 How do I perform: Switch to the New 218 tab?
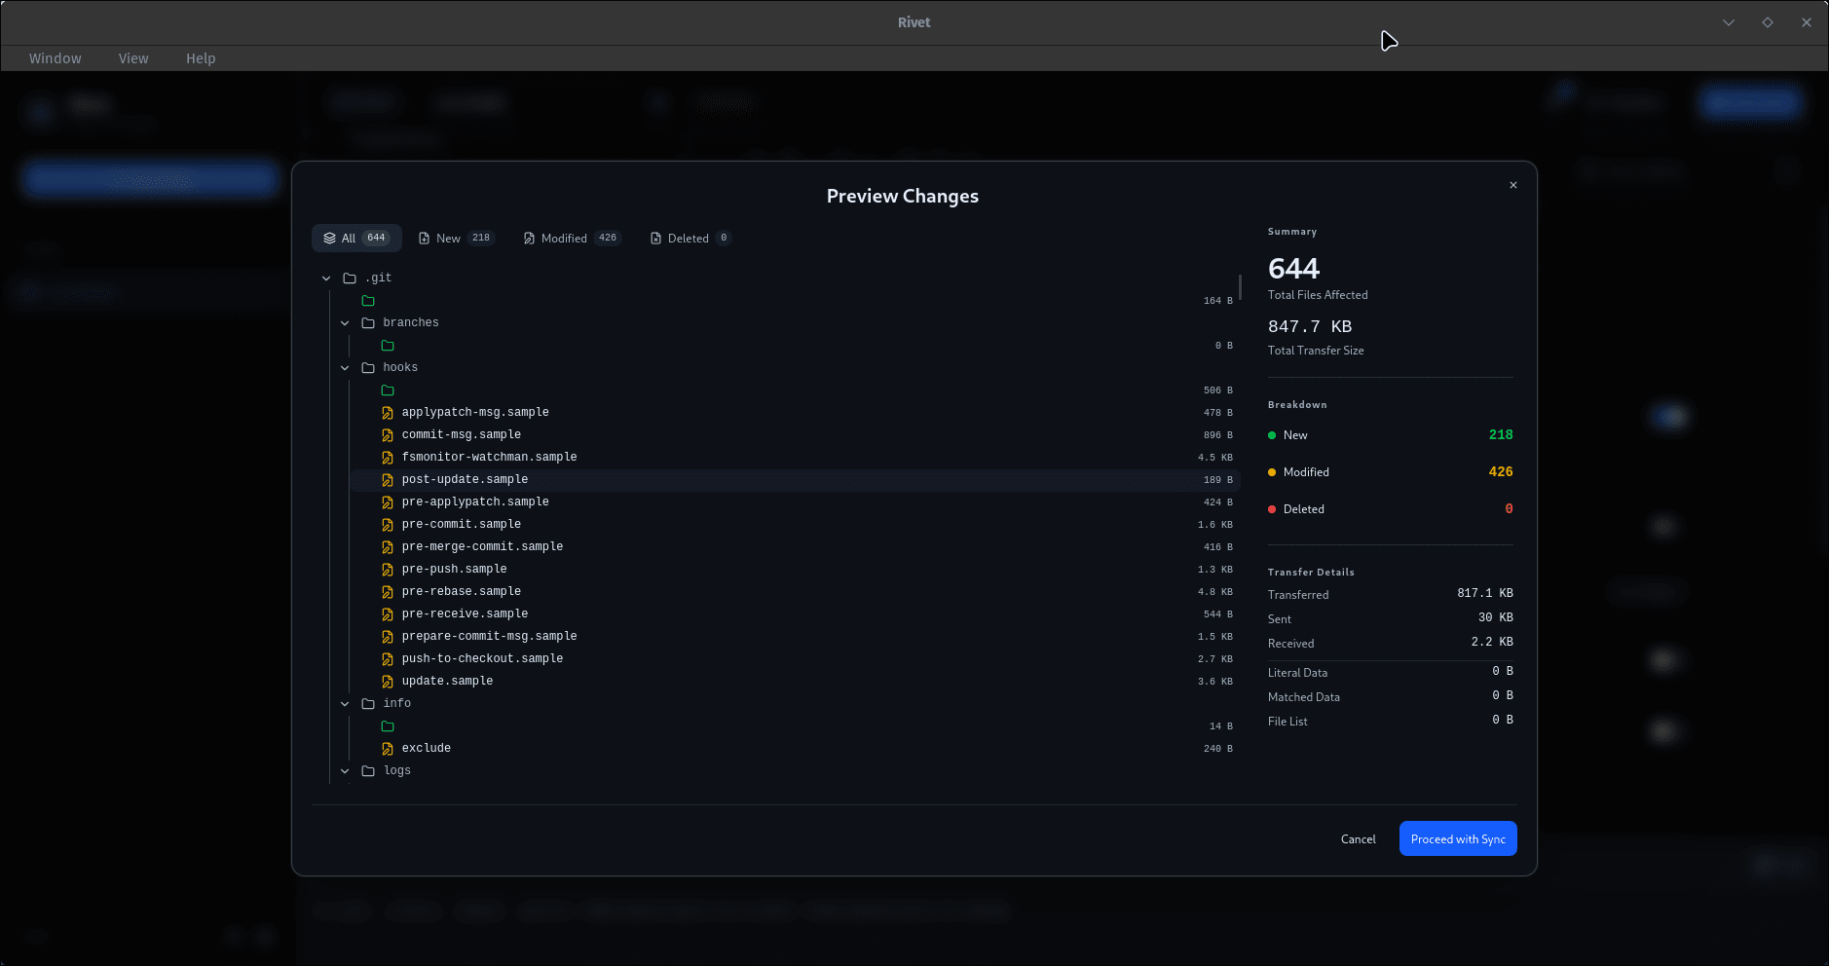[457, 239]
